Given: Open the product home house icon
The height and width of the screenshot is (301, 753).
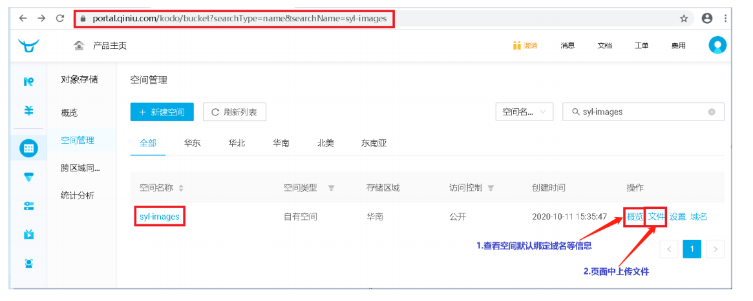Looking at the screenshot, I should 80,46.
